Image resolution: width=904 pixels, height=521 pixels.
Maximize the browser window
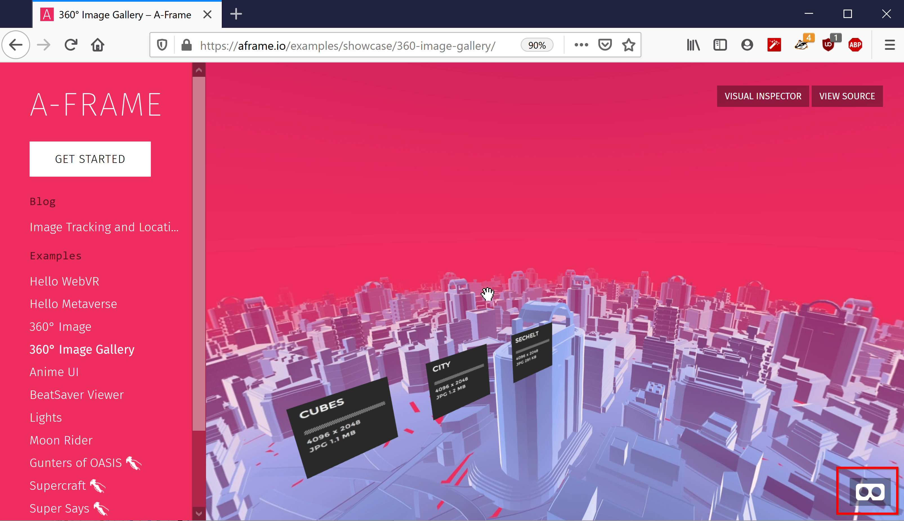point(847,14)
